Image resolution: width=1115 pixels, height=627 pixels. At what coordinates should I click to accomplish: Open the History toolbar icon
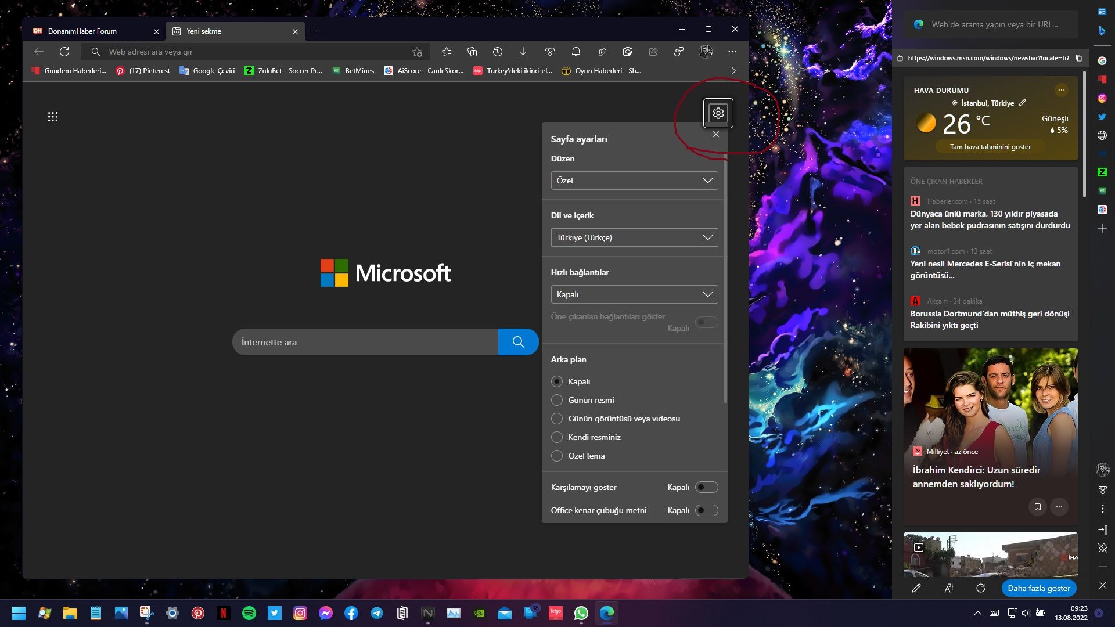click(x=497, y=52)
